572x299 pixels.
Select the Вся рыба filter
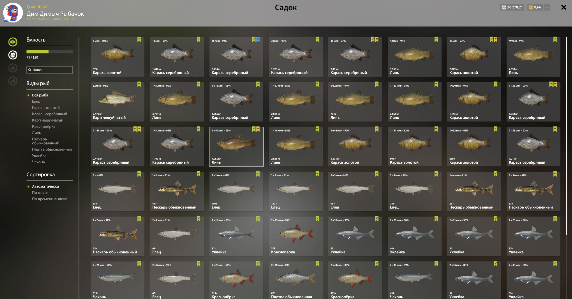[40, 95]
